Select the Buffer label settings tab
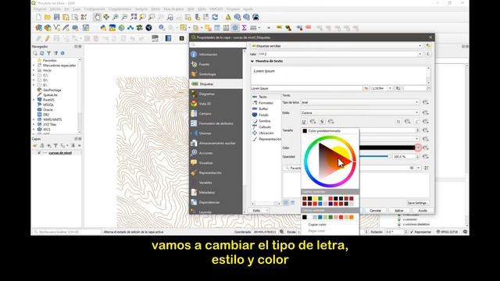500x281 pixels. point(266,109)
